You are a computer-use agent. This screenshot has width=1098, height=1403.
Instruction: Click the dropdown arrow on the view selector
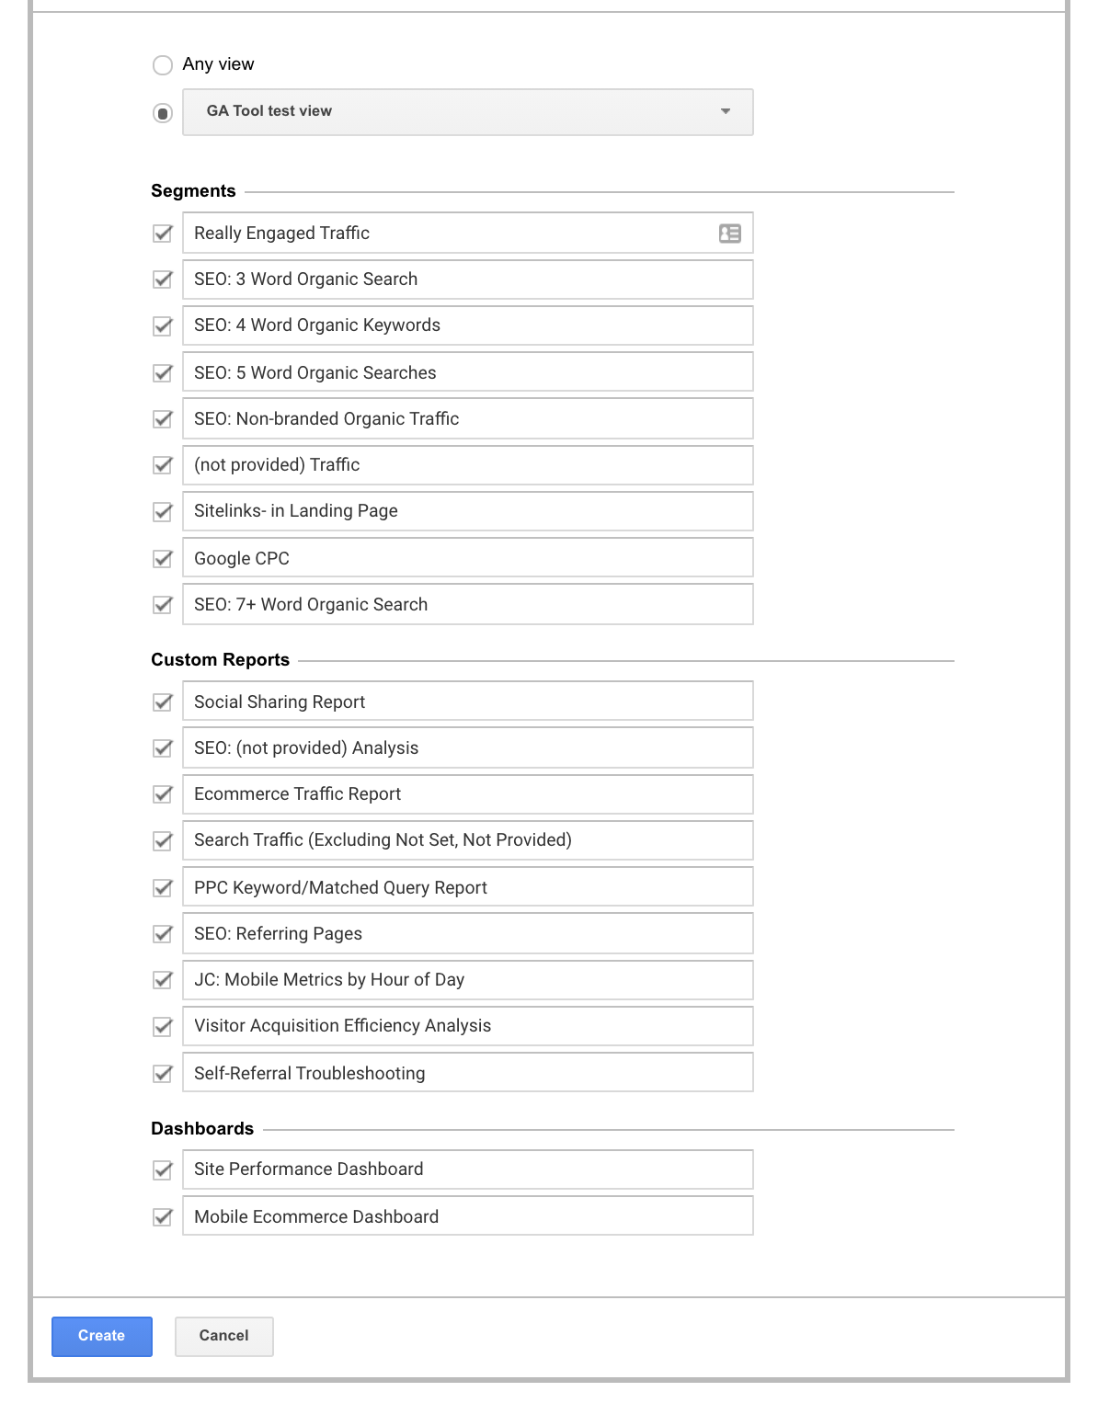tap(726, 111)
